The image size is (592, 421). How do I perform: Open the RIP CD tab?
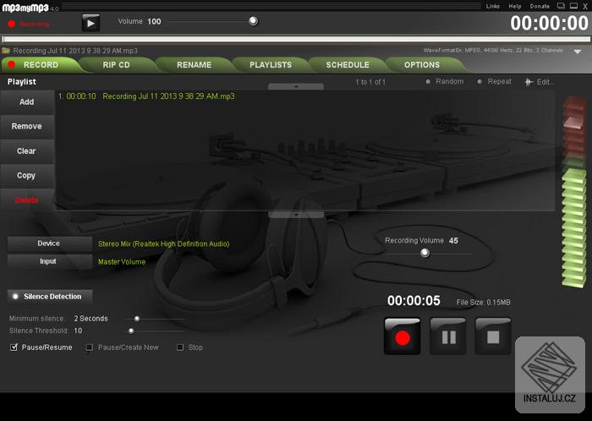pos(117,65)
